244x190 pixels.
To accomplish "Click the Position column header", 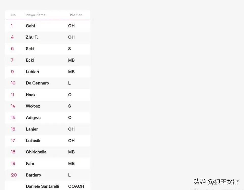I will (76, 15).
